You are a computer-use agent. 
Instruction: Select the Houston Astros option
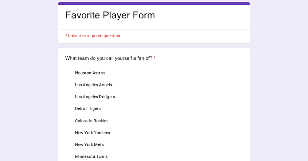[90, 73]
